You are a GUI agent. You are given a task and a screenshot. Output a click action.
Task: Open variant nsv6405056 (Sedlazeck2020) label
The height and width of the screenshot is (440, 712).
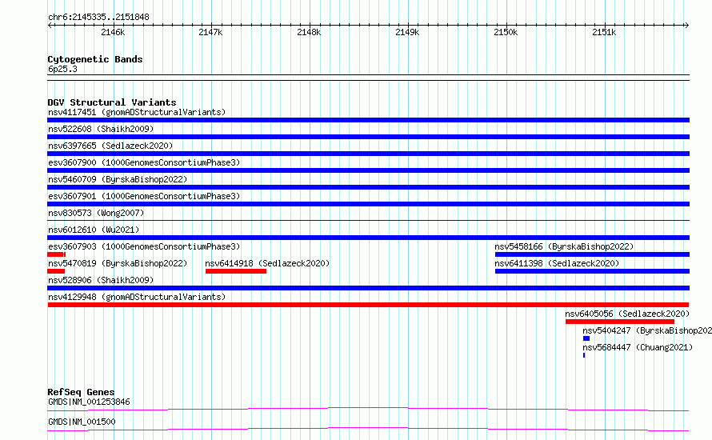(x=627, y=314)
